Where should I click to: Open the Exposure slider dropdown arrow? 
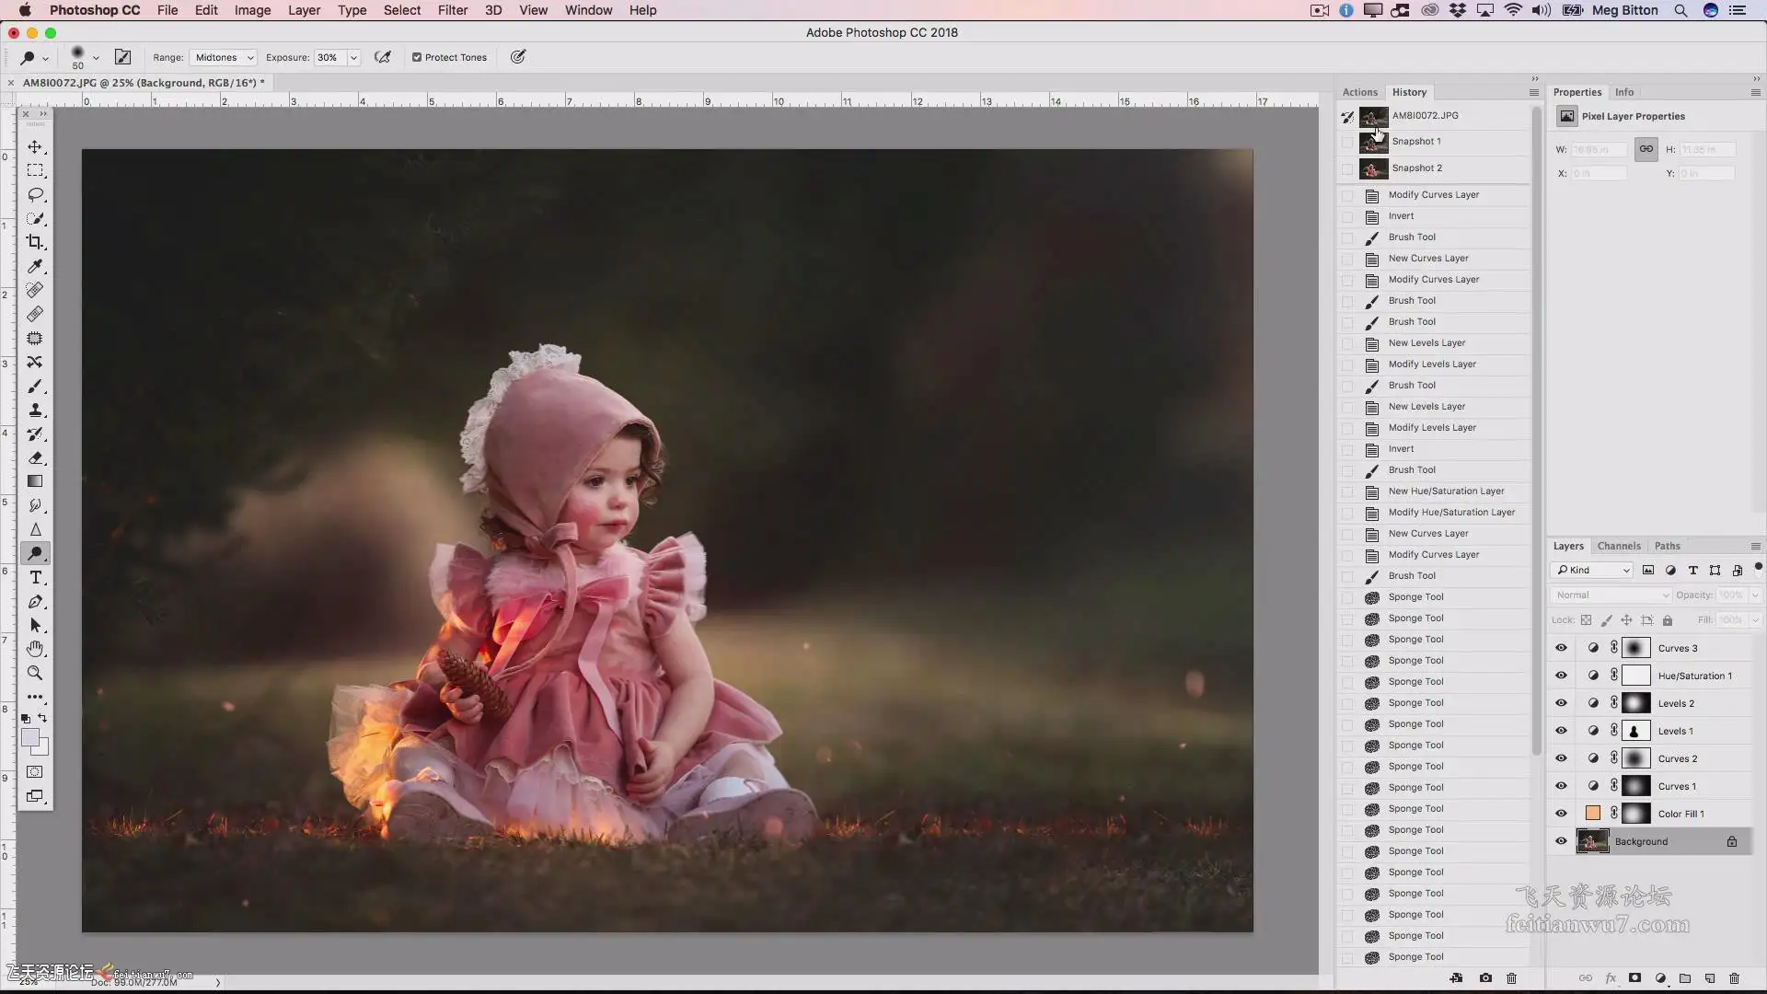tap(353, 57)
